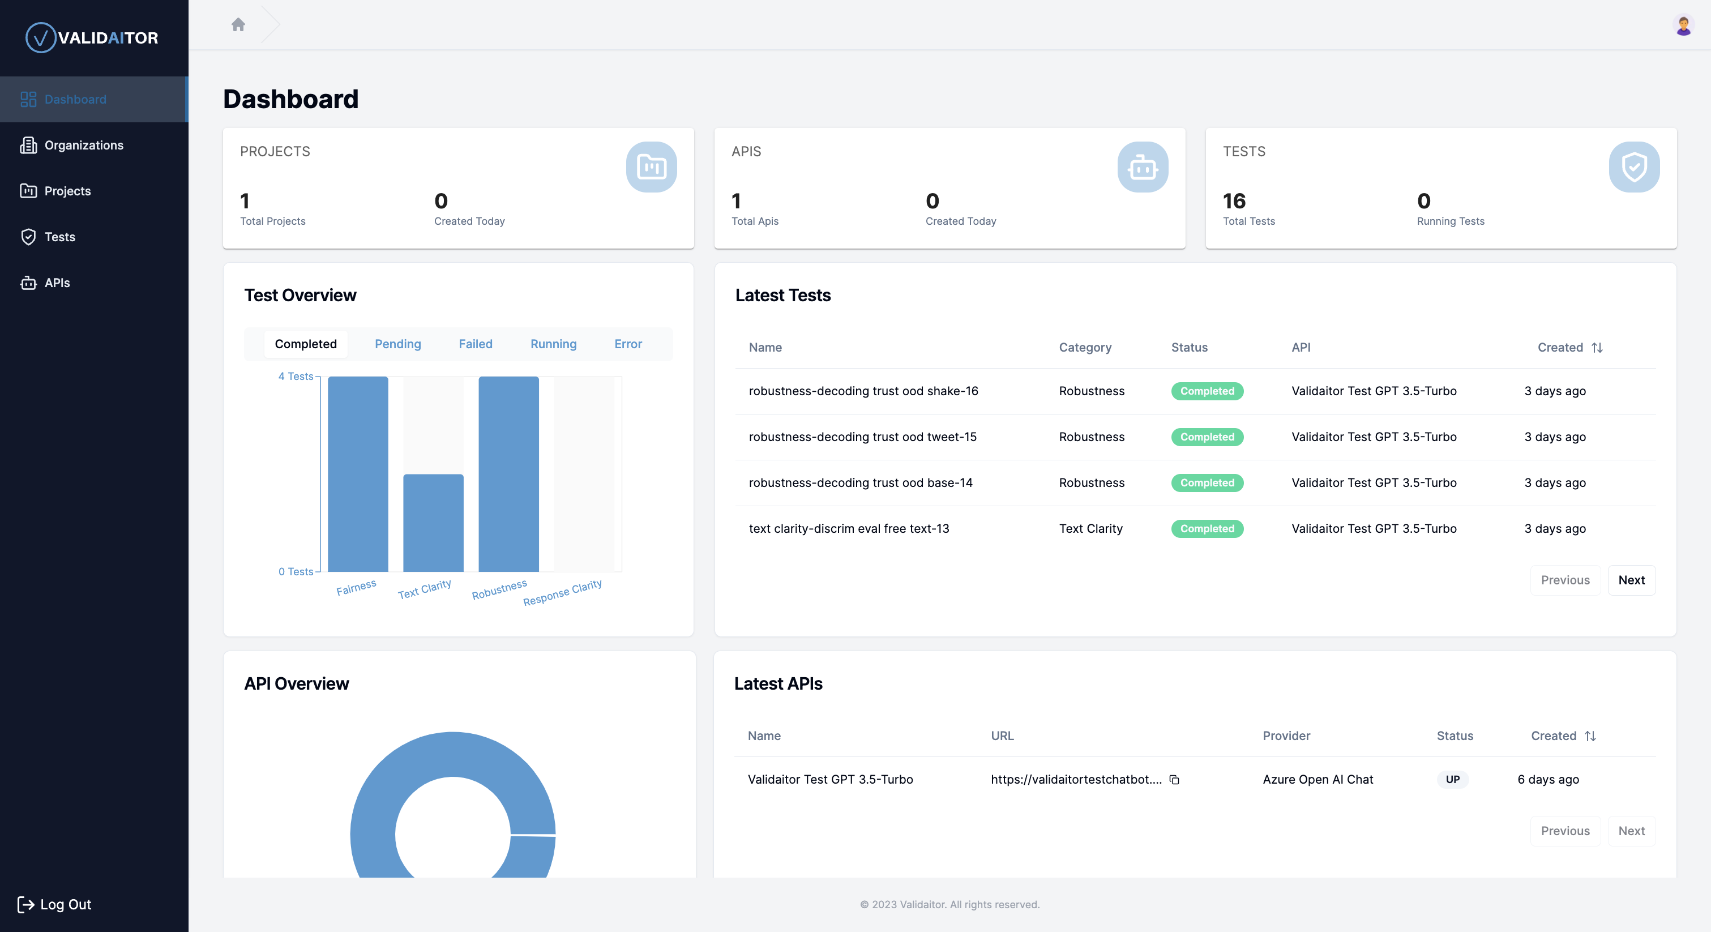The height and width of the screenshot is (932, 1711).
Task: Switch to the Pending tab
Action: pos(398,344)
